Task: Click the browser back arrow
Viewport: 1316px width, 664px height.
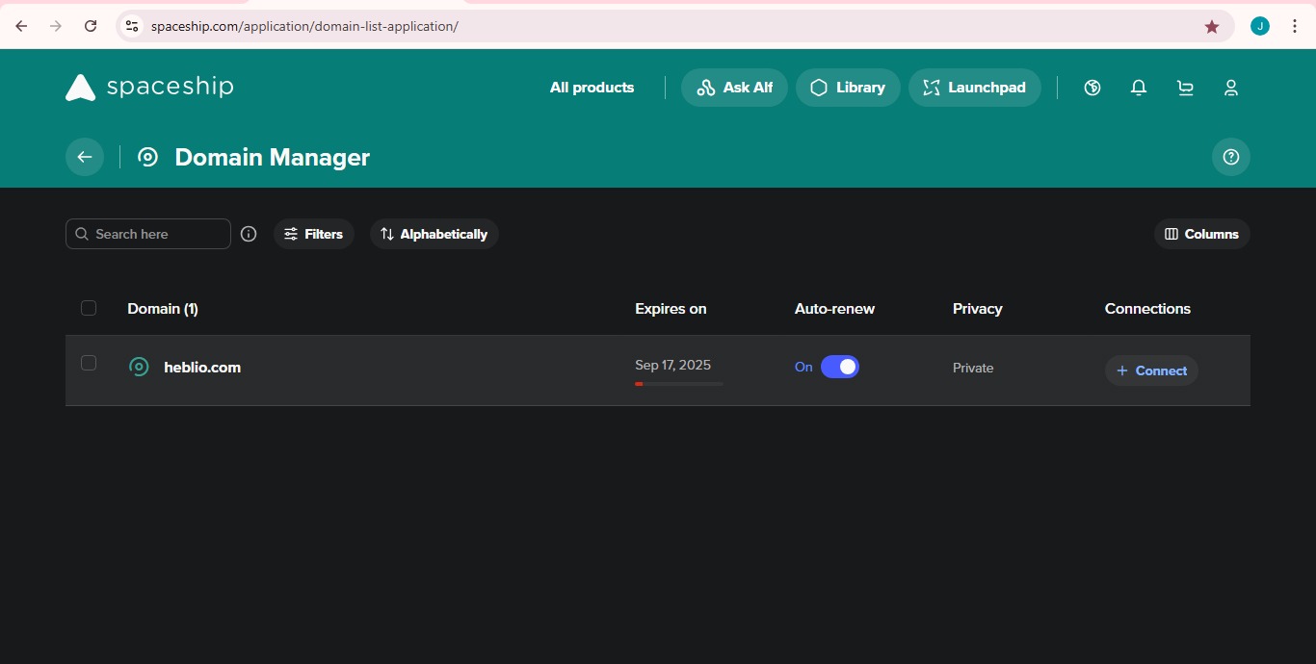Action: point(21,26)
